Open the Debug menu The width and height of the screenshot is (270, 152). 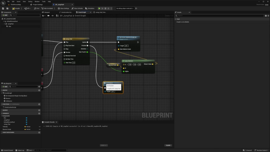pyautogui.click(x=30, y=2)
